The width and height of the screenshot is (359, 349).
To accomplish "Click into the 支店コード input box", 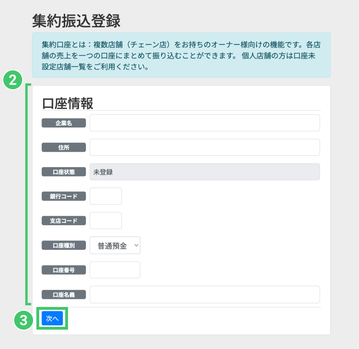I will point(106,221).
